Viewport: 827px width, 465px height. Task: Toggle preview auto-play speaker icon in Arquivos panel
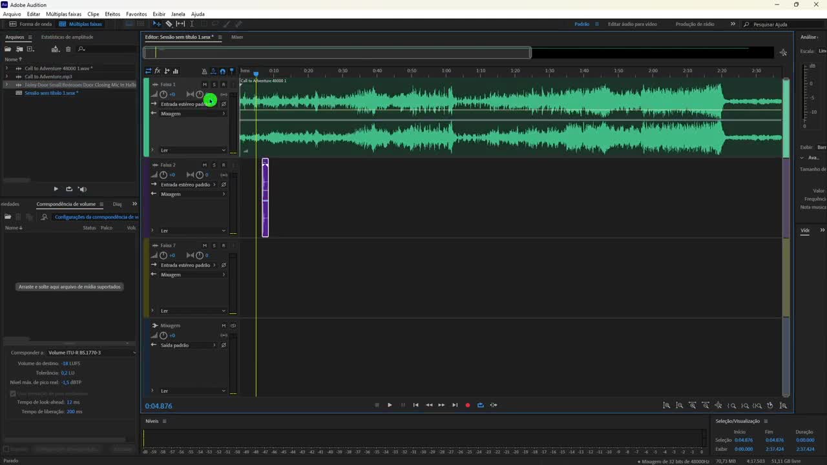click(82, 189)
